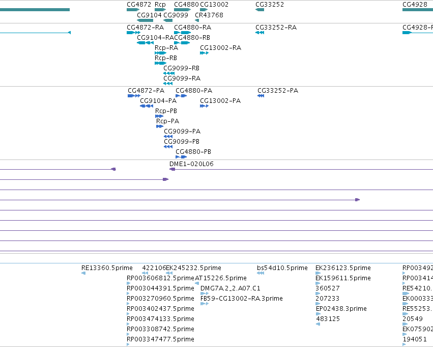The width and height of the screenshot is (433, 347).
Task: Click the RP003044391.5prime EST label
Action: [160, 288]
